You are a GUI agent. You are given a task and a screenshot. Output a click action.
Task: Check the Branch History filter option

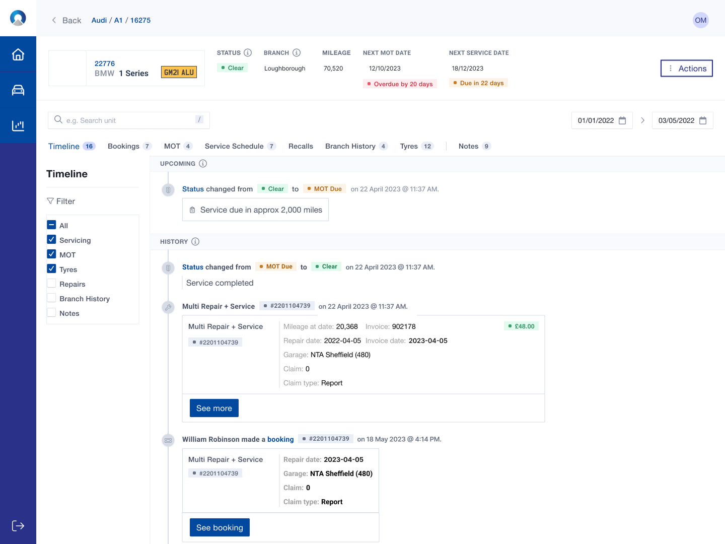[51, 298]
